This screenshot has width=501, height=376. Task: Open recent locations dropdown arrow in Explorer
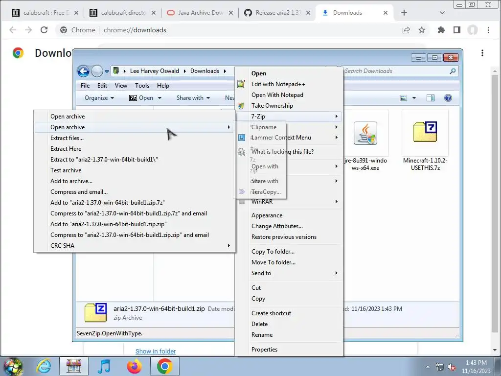107,71
